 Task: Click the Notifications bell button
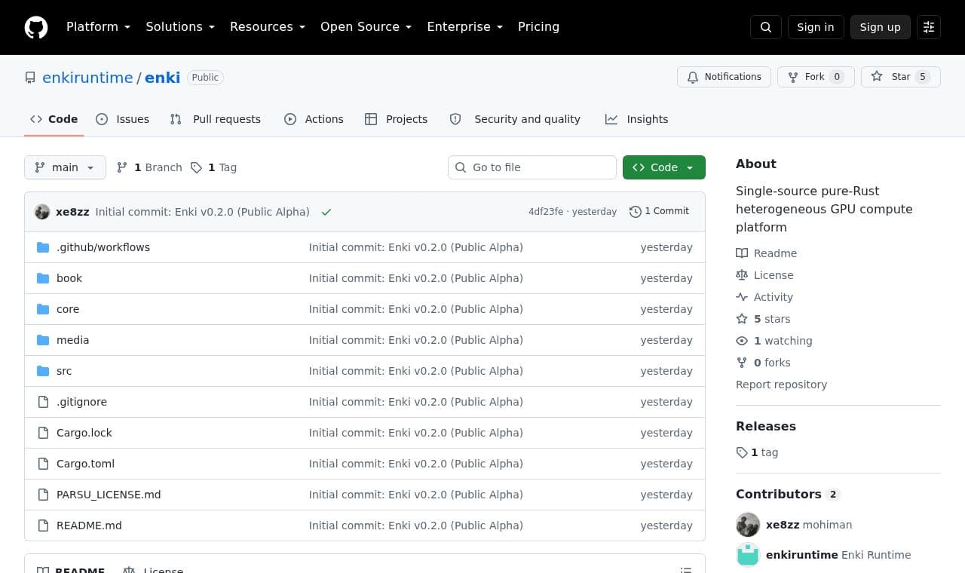[x=724, y=77]
